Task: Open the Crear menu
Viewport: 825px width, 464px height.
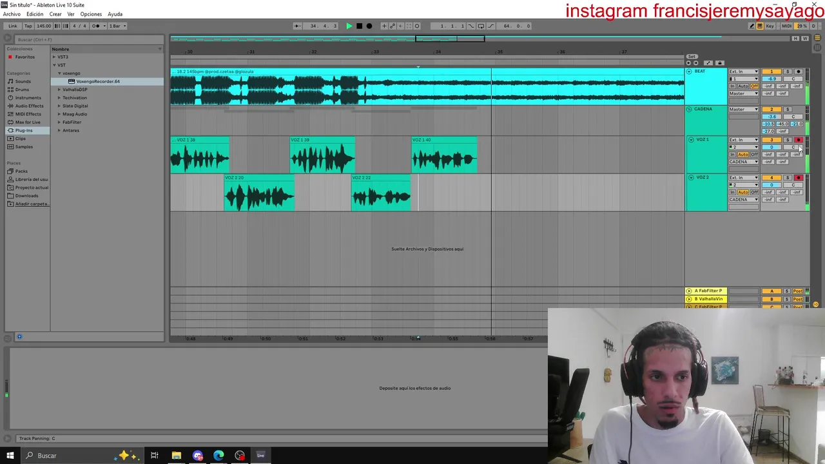Action: [x=55, y=14]
